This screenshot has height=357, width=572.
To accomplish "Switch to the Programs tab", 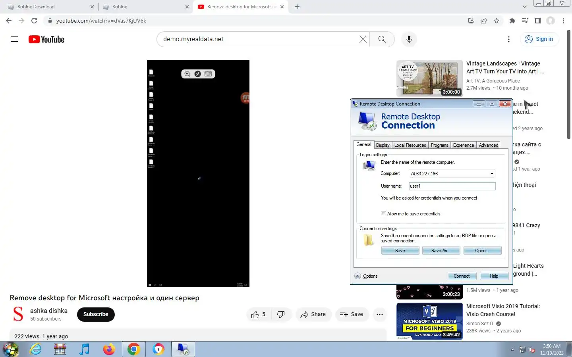I will pyautogui.click(x=439, y=145).
